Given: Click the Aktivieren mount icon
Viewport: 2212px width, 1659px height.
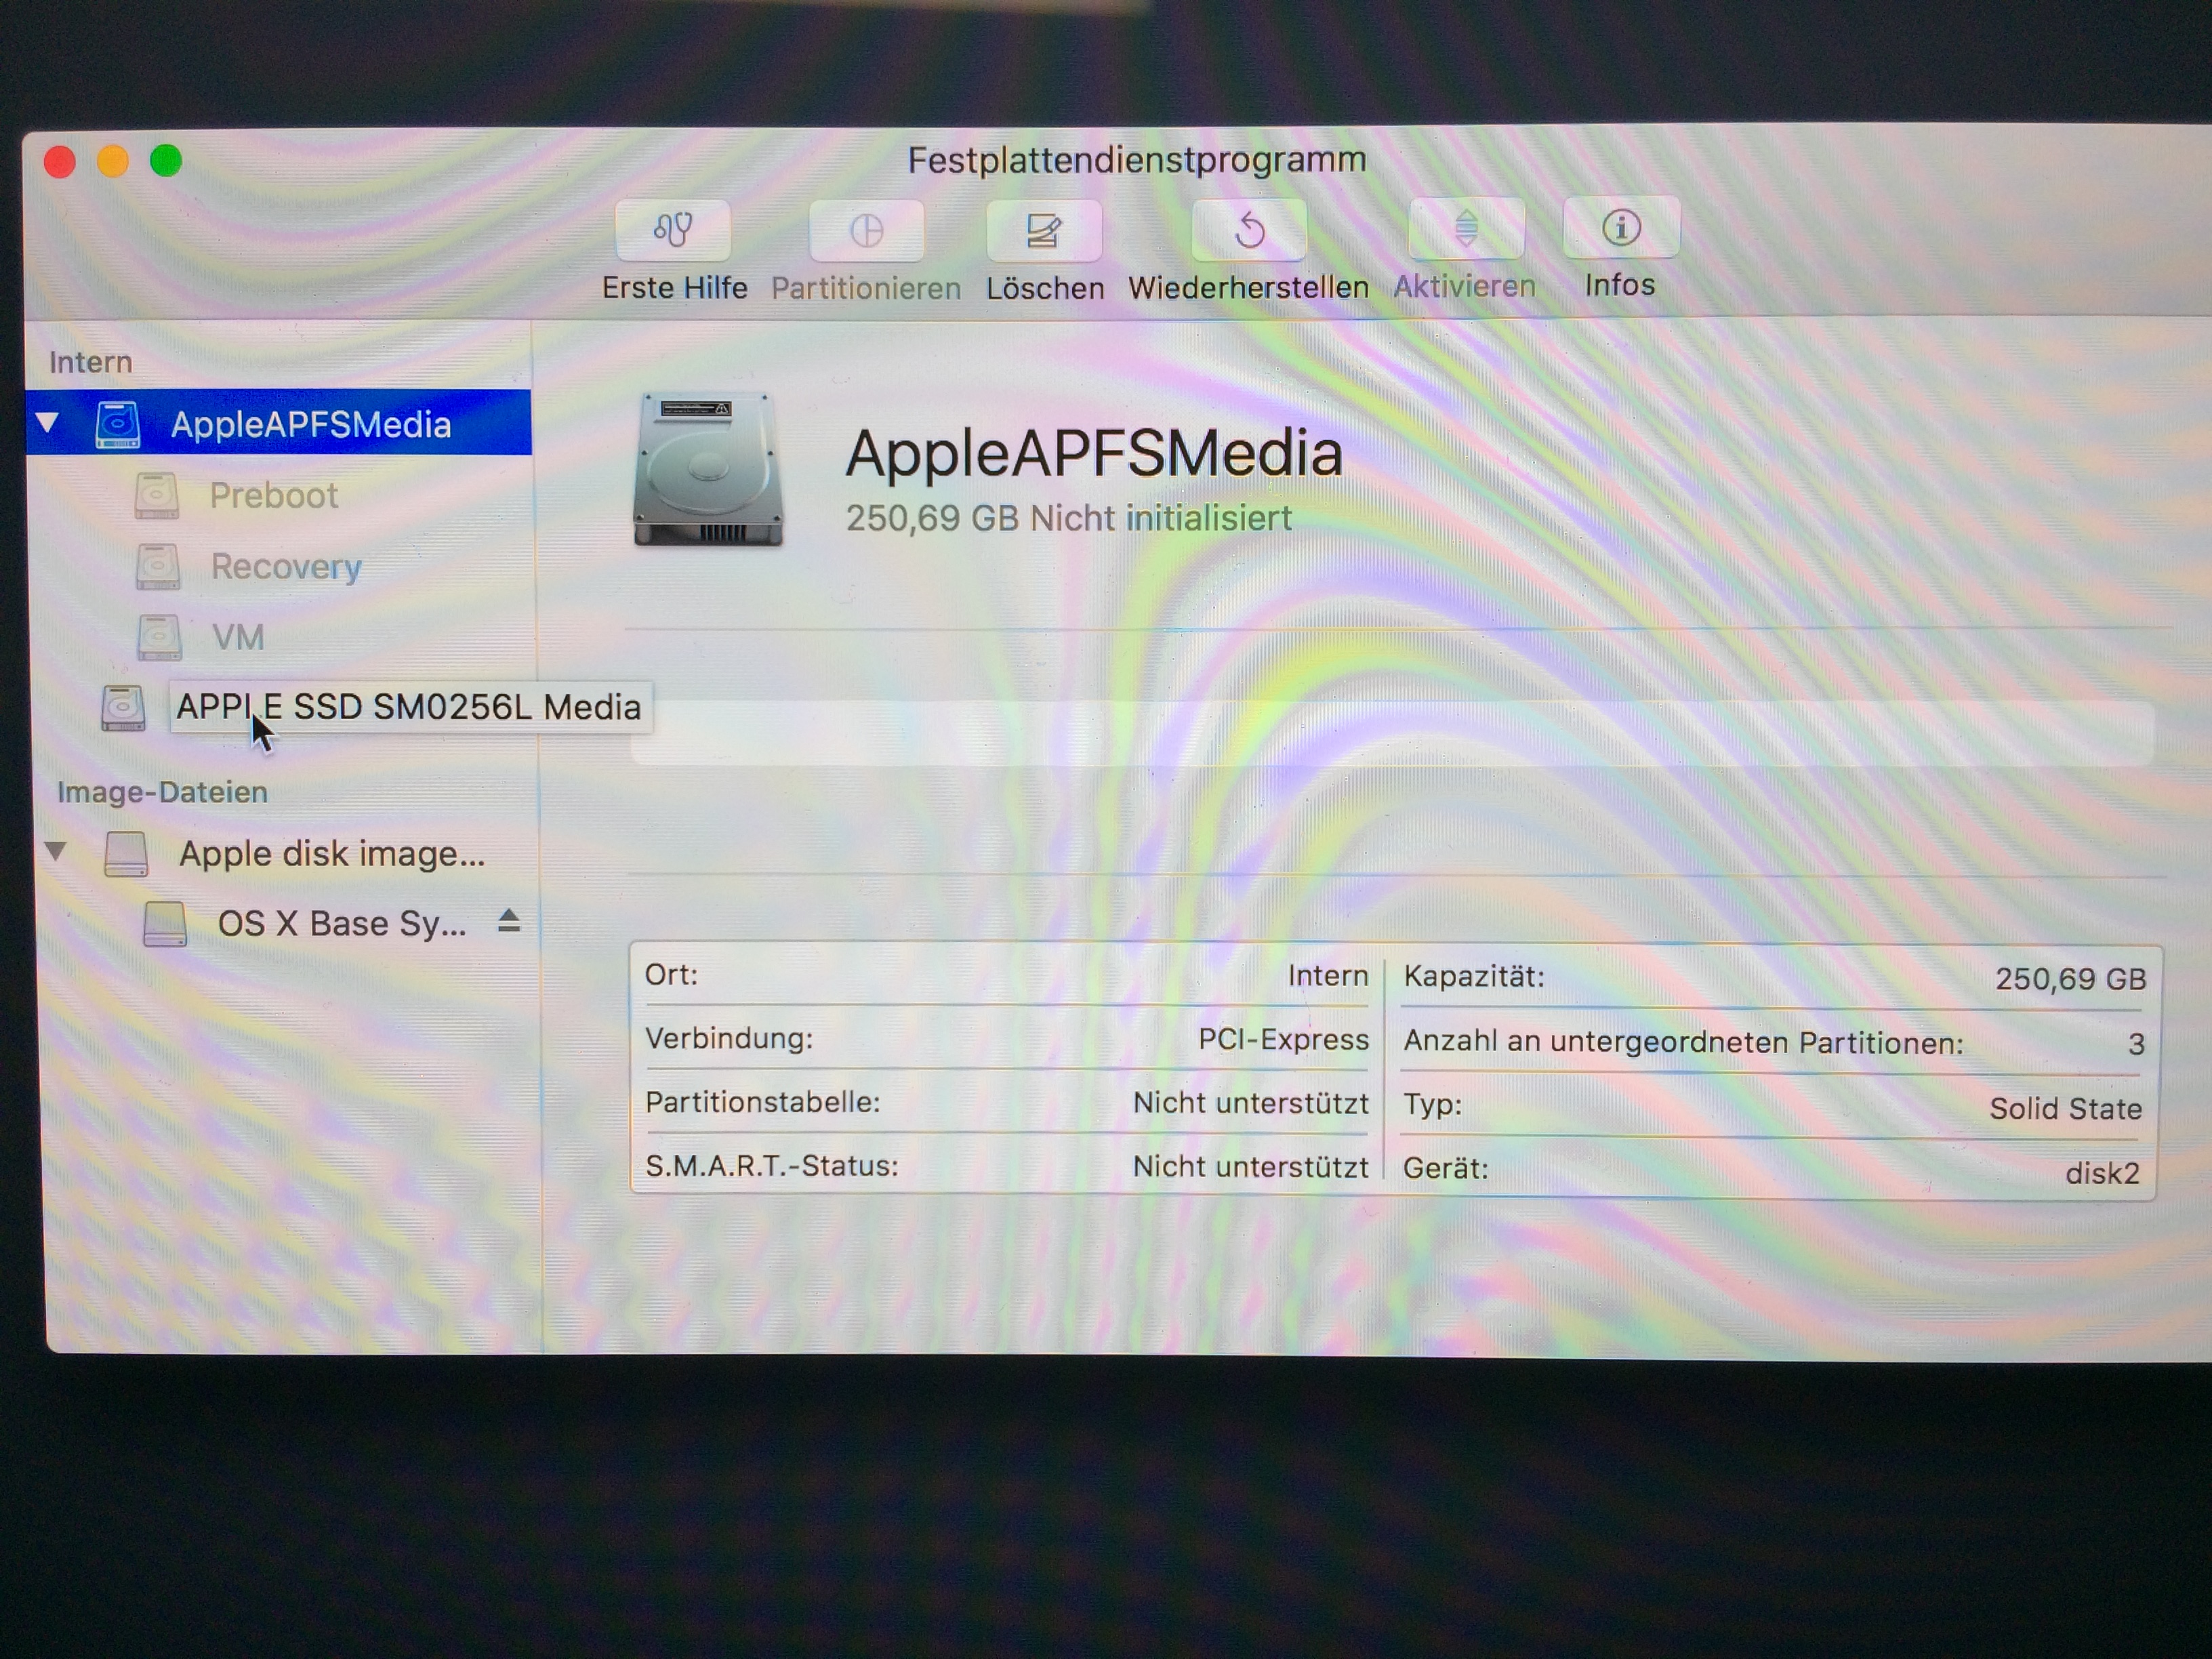Looking at the screenshot, I should (1465, 230).
